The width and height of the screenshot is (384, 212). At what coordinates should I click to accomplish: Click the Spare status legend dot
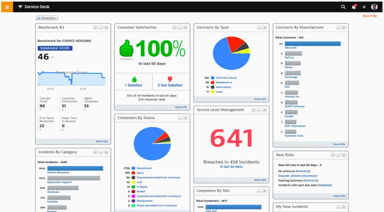(133, 173)
